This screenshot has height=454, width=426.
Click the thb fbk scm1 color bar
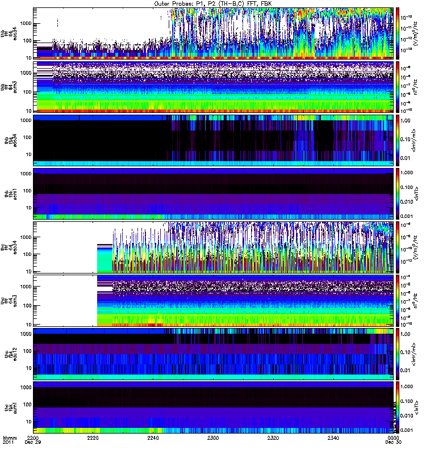398,194
